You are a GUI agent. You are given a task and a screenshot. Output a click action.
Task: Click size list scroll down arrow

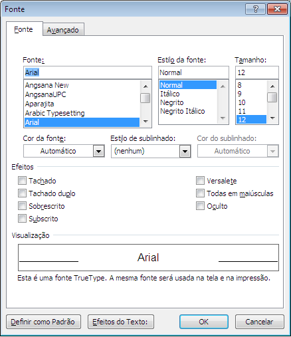(x=272, y=118)
